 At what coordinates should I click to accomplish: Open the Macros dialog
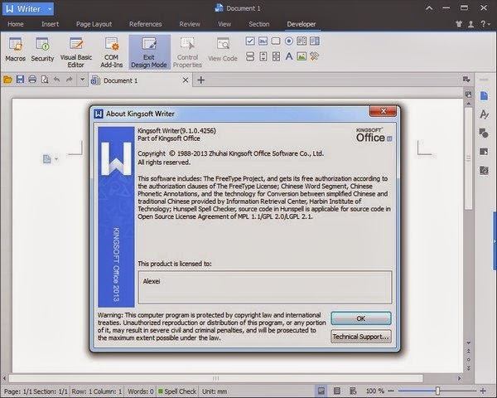pos(15,50)
